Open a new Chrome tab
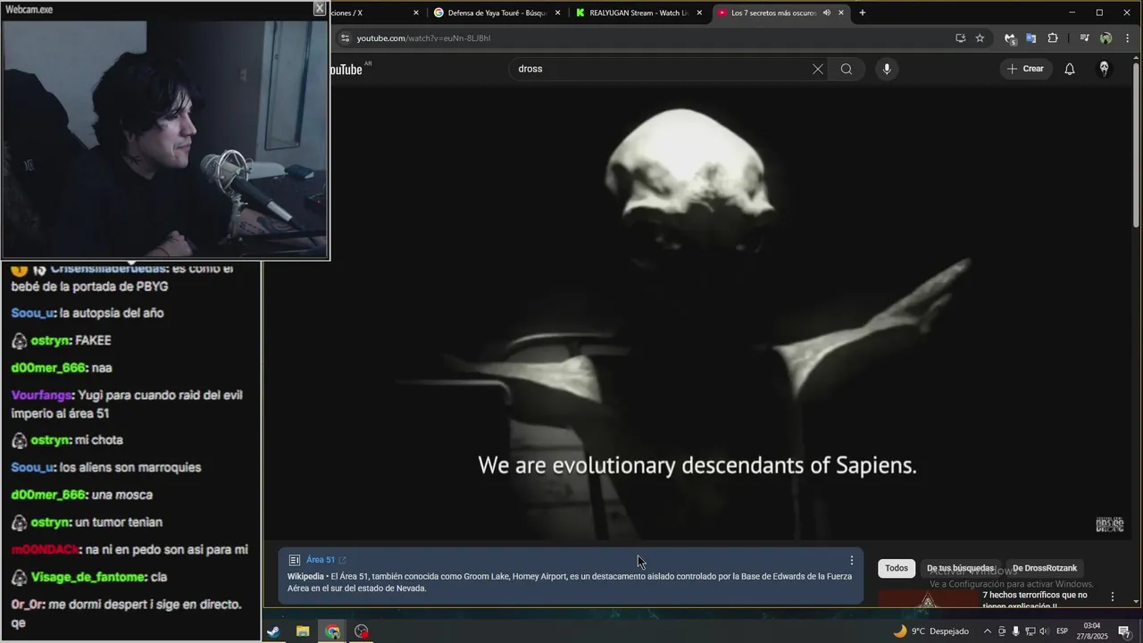This screenshot has width=1143, height=643. [862, 13]
